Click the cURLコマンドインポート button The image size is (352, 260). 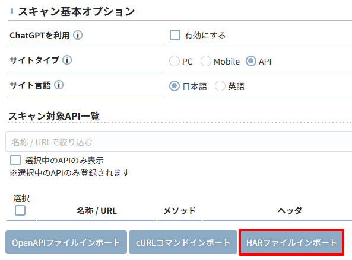click(x=183, y=242)
